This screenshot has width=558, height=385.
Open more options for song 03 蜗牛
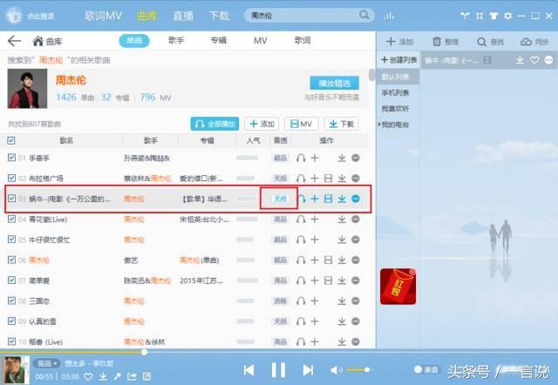tap(356, 199)
